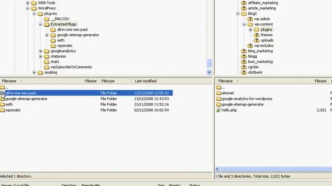Select google-sitemap-generator row in local file list
Image resolution: width=332 pixels, height=186 pixels.
(x=87, y=99)
